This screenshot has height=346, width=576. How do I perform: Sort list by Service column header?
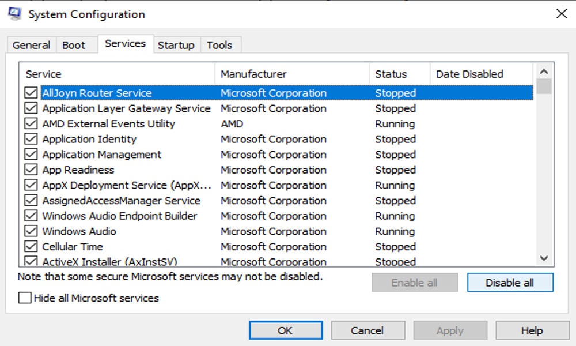117,74
